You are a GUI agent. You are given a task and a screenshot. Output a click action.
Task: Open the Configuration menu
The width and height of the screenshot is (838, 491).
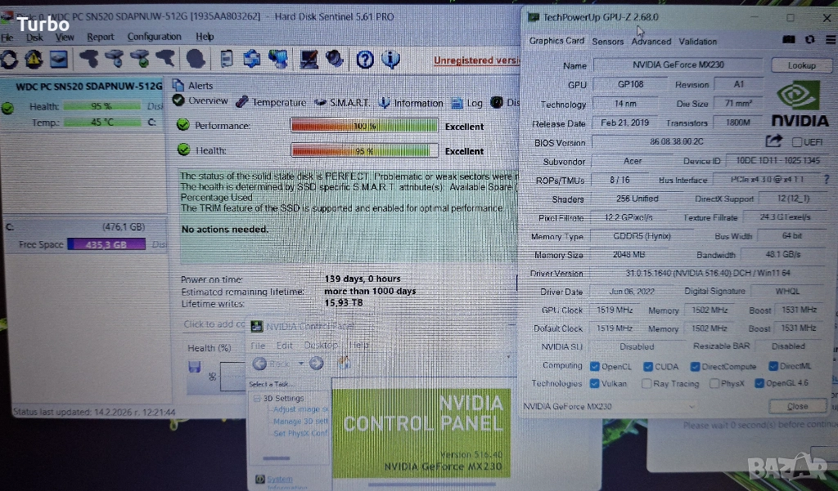(x=154, y=37)
